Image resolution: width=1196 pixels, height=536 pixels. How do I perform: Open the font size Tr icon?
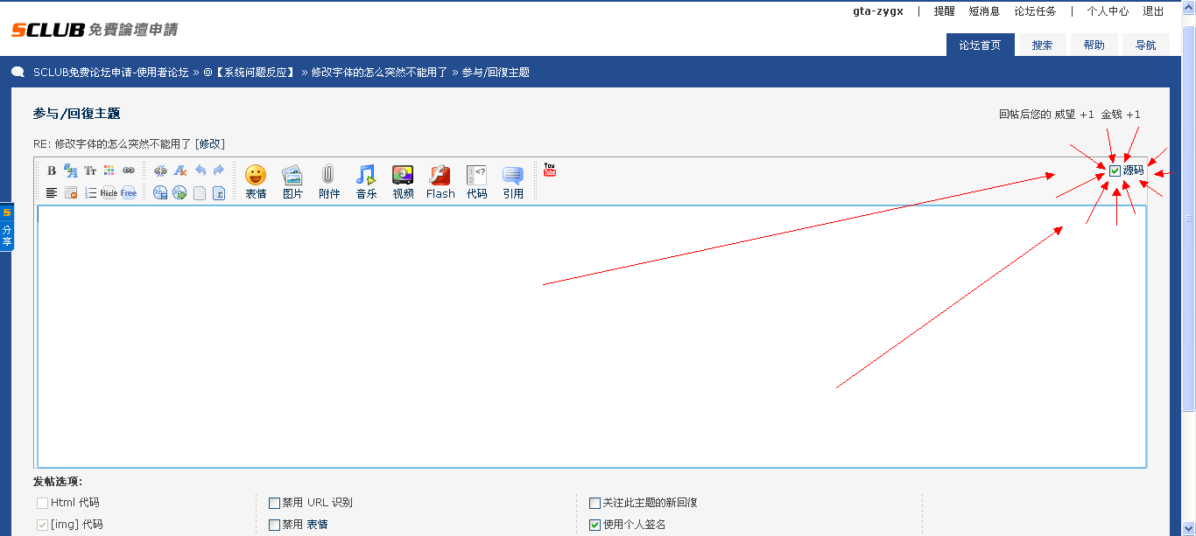click(90, 171)
